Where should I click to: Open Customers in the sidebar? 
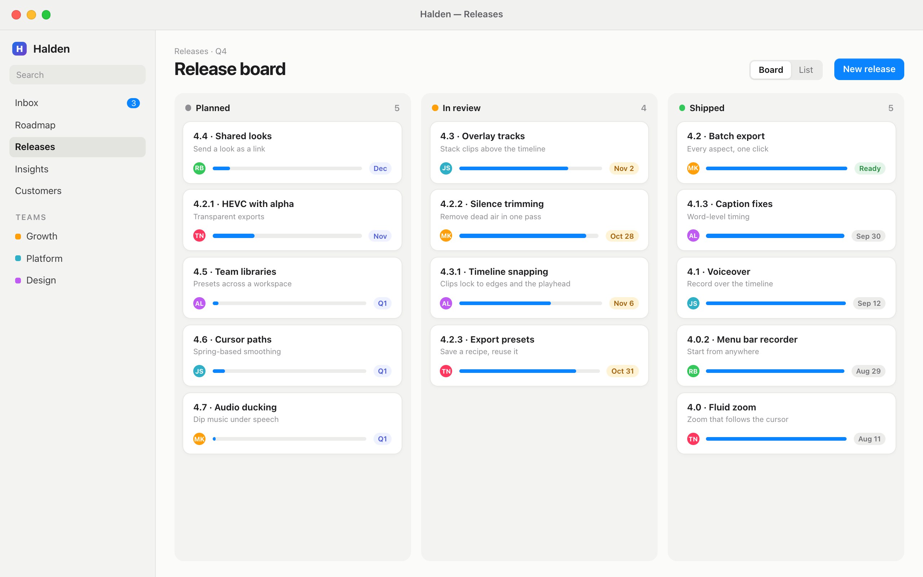tap(78, 191)
